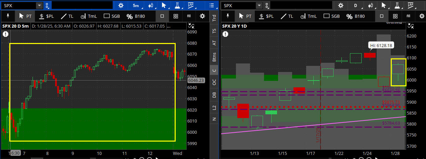Open the 5m timeframe dropdown
Image resolution: width=426 pixels, height=159 pixels.
(136, 5)
